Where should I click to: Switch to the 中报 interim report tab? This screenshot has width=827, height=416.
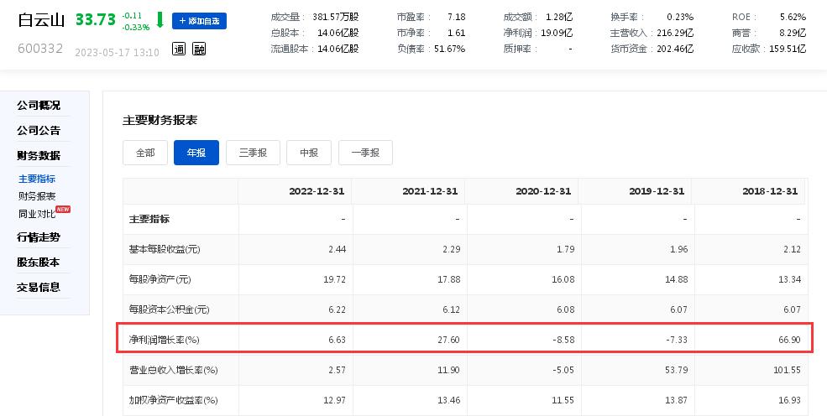[x=309, y=153]
